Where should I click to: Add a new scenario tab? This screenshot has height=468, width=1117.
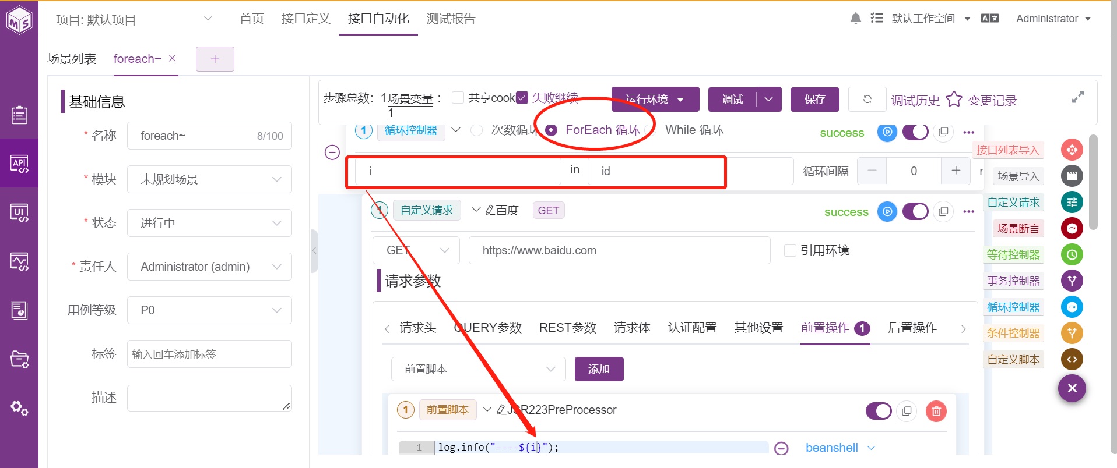coord(215,59)
